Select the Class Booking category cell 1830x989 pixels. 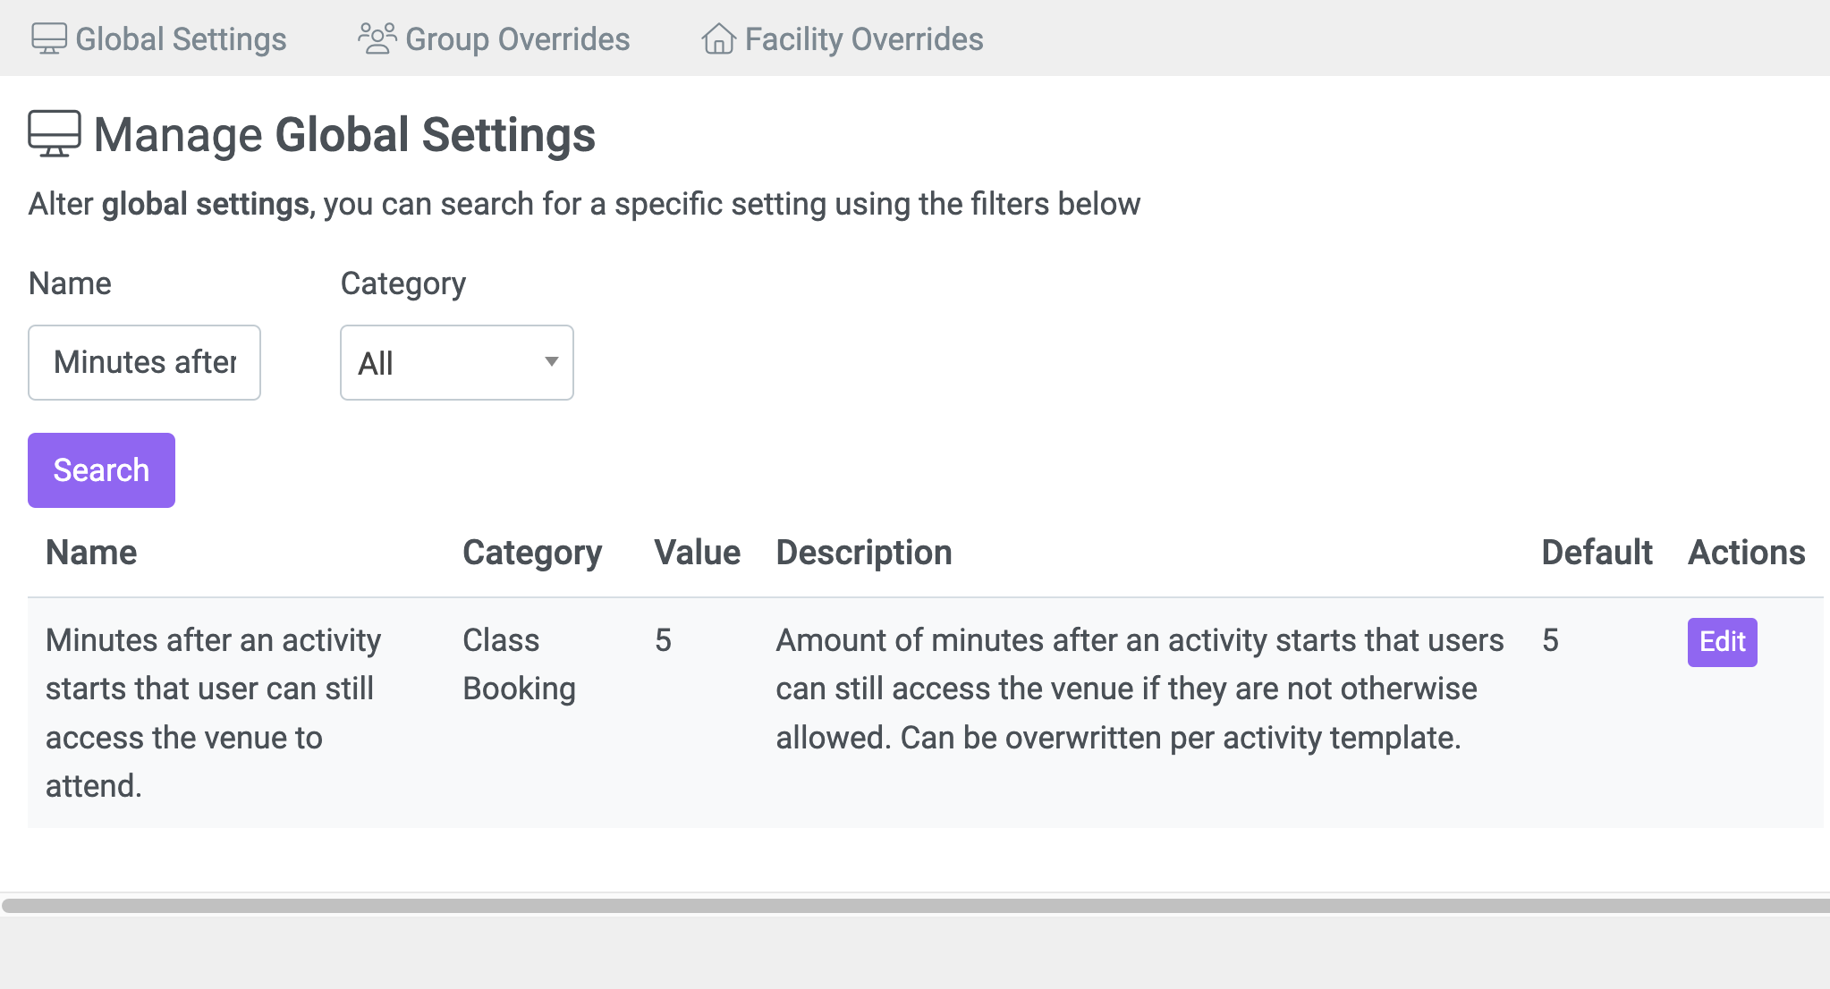(x=519, y=664)
